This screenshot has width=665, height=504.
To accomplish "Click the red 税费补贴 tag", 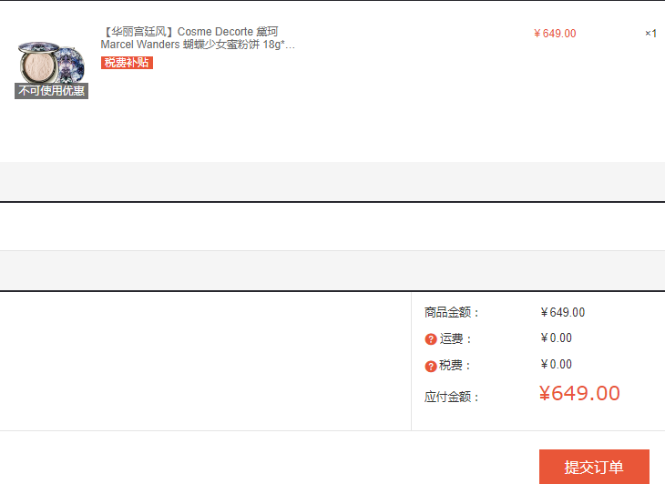I will click(x=127, y=63).
